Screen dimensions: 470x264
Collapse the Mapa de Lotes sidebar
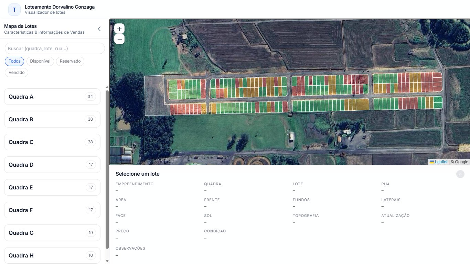click(x=99, y=29)
